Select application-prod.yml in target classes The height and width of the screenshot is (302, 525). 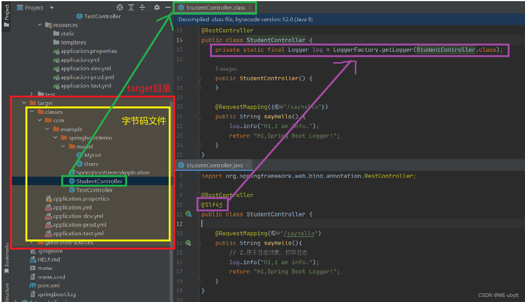click(76, 225)
